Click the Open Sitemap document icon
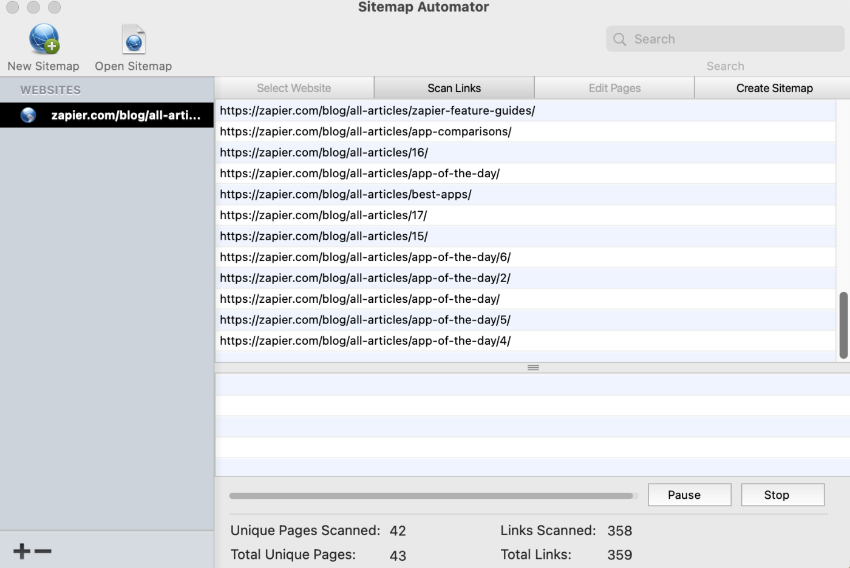 [134, 39]
